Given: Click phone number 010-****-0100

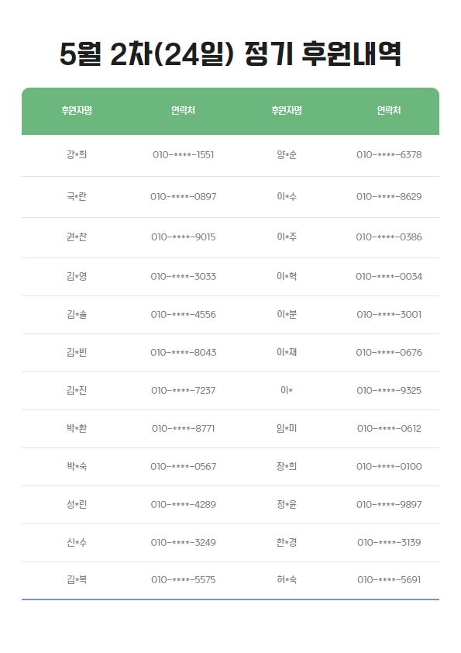Looking at the screenshot, I should 389,466.
